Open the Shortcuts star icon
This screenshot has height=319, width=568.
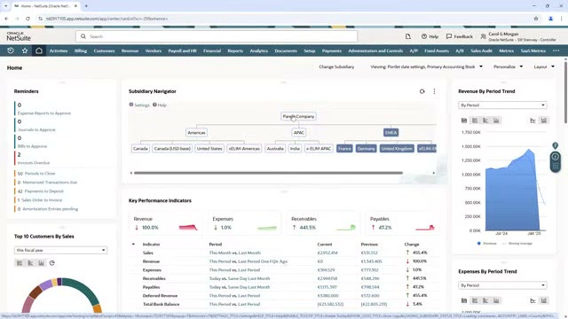click(25, 51)
